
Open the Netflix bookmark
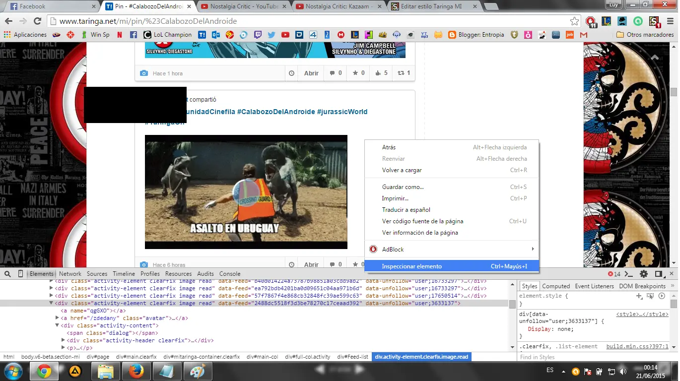pyautogui.click(x=120, y=35)
